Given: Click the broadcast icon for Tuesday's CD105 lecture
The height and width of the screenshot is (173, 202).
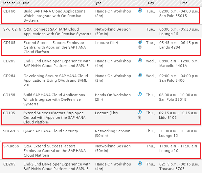Looking at the screenshot, I should coord(140,47).
